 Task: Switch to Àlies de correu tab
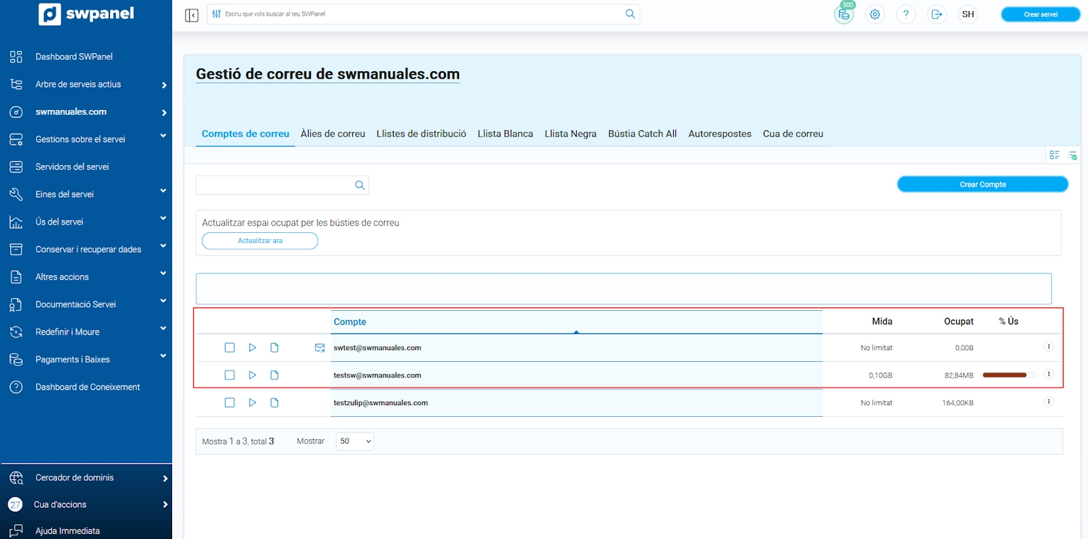click(333, 134)
